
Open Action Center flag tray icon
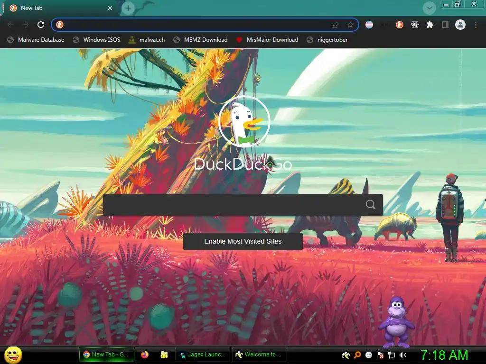380,355
